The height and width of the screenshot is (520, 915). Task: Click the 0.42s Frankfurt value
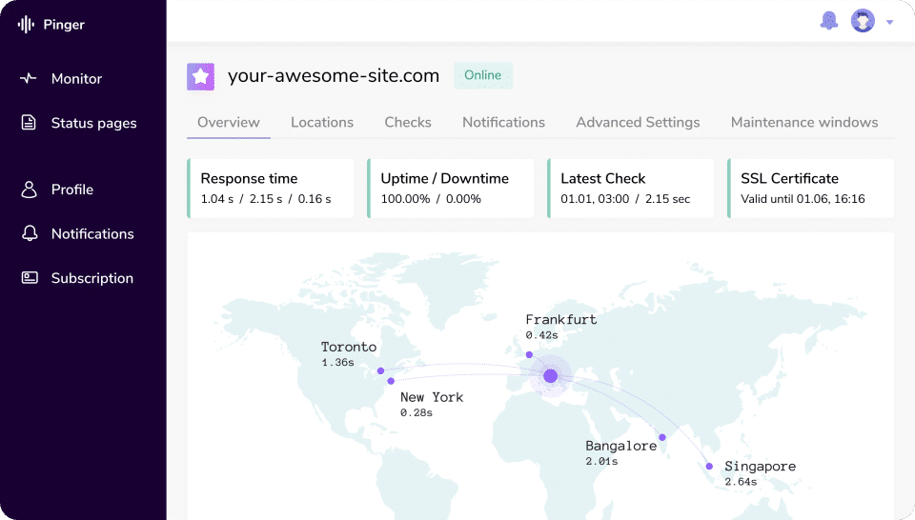[x=541, y=335]
